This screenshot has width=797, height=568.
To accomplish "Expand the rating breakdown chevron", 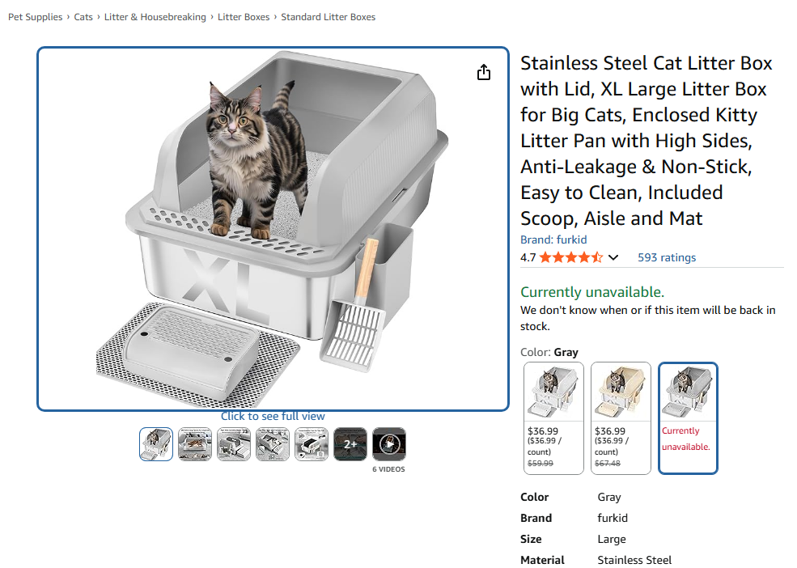I will click(x=613, y=258).
